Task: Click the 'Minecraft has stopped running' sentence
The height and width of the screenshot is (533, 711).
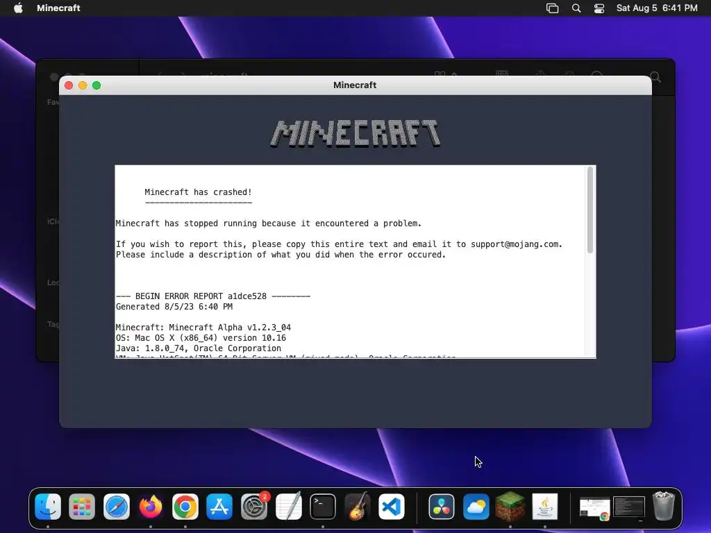Action: (x=269, y=223)
